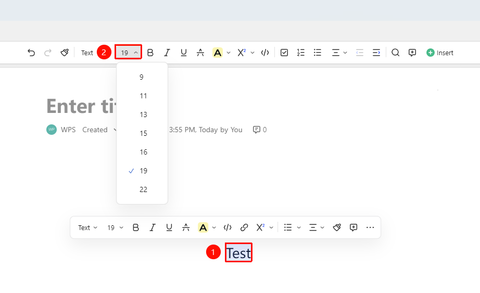The height and width of the screenshot is (293, 480).
Task: Click the Enter title heading field
Action: (81, 106)
